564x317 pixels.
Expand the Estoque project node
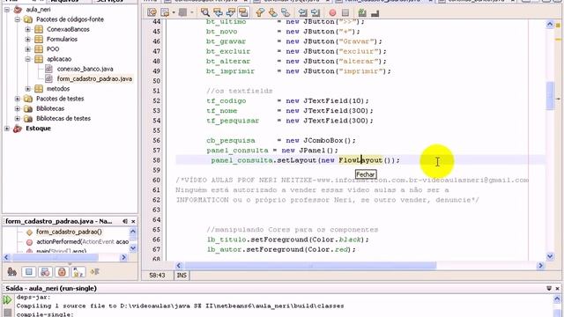7,129
